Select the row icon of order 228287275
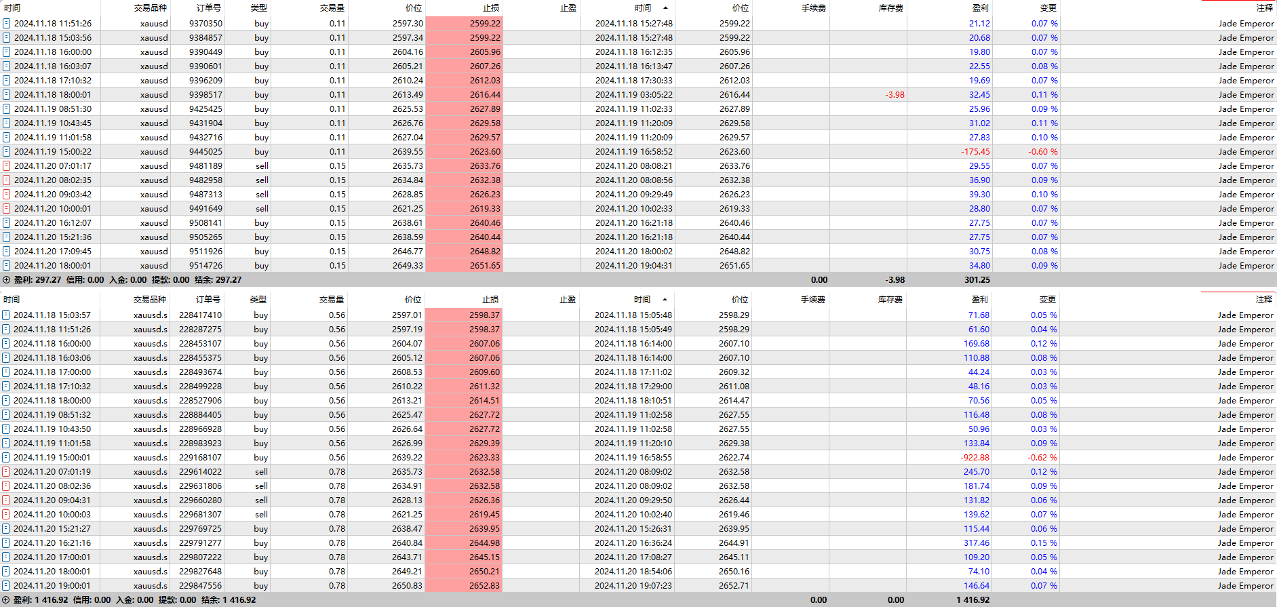Viewport: 1277px width, 611px height. [x=5, y=330]
